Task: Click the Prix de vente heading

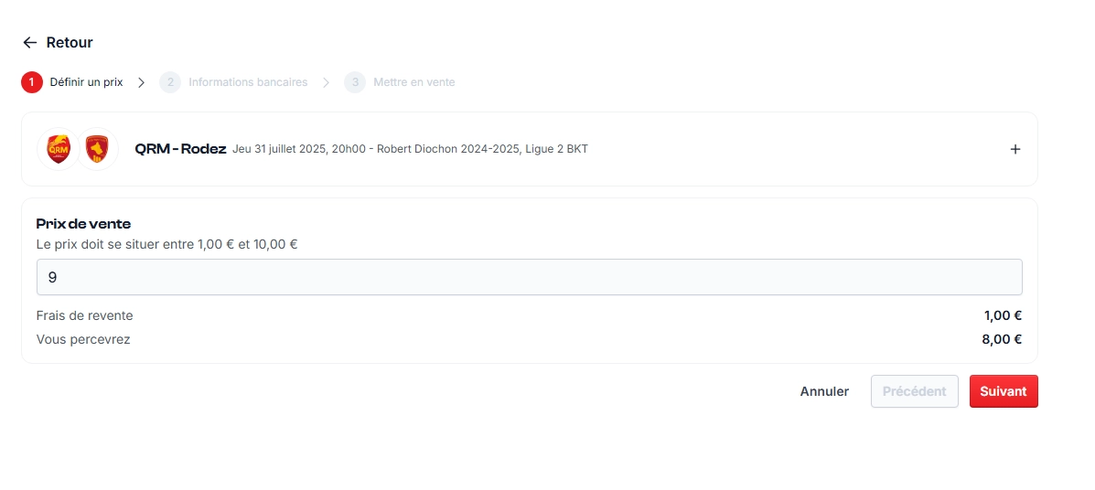Action: pyautogui.click(x=84, y=224)
